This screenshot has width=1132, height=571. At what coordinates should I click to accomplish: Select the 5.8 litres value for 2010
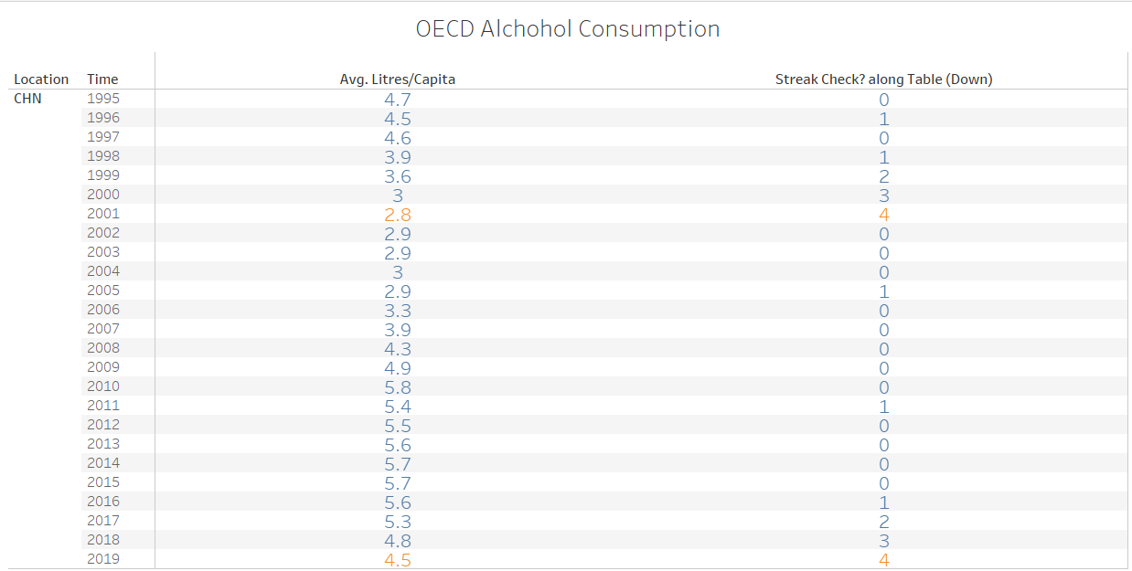(398, 387)
